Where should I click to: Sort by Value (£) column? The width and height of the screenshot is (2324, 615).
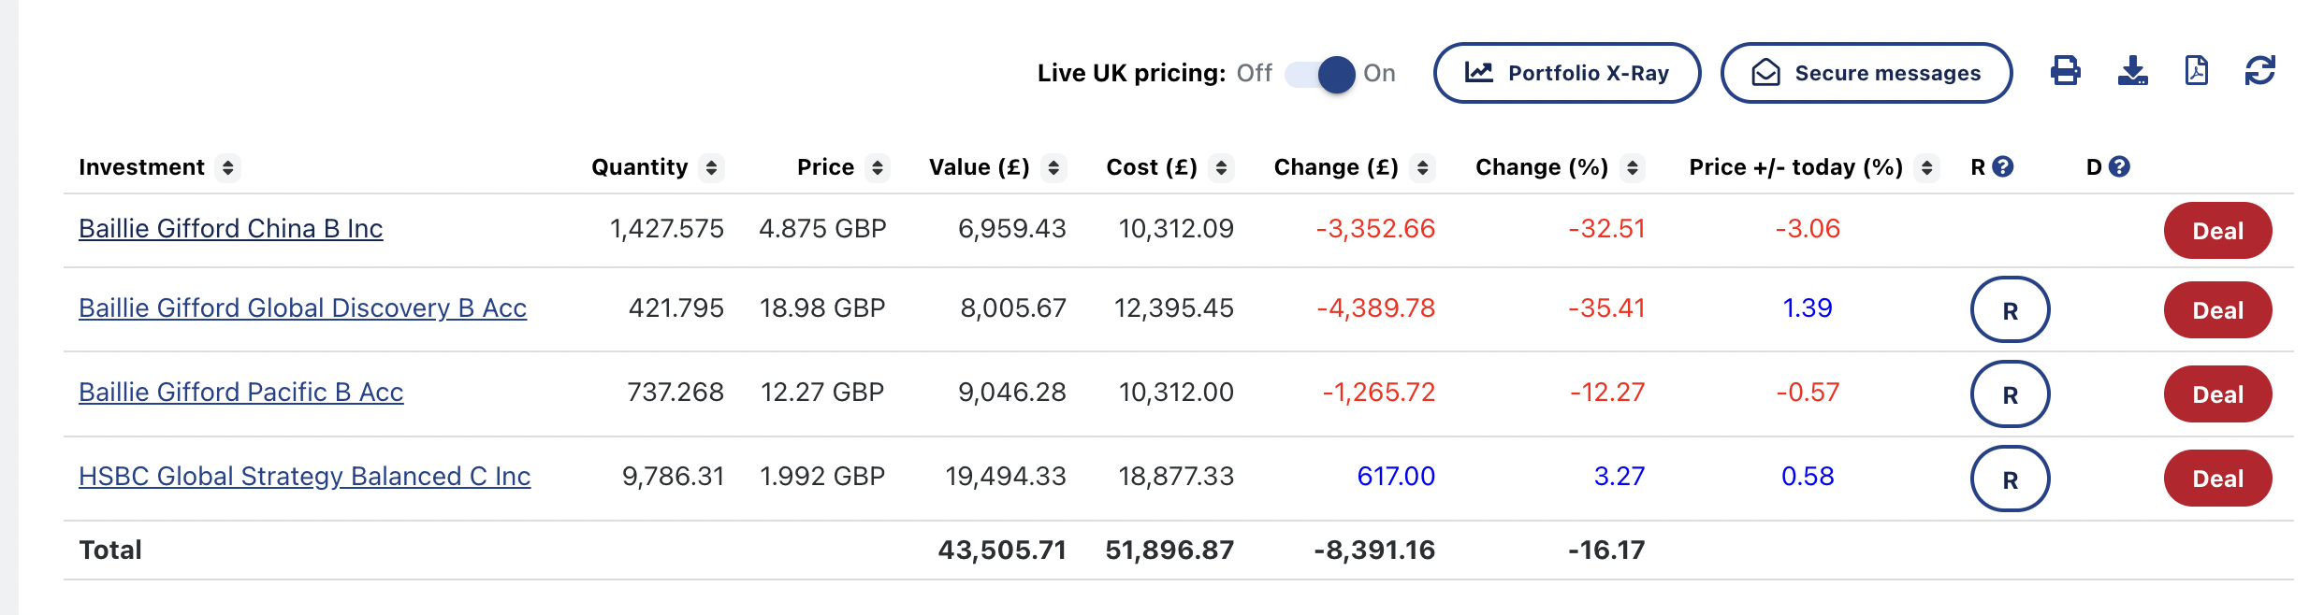click(x=1053, y=167)
